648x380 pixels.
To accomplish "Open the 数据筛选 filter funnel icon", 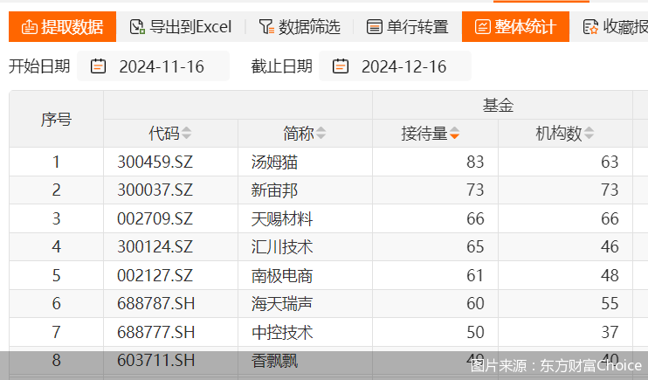I will 265,27.
